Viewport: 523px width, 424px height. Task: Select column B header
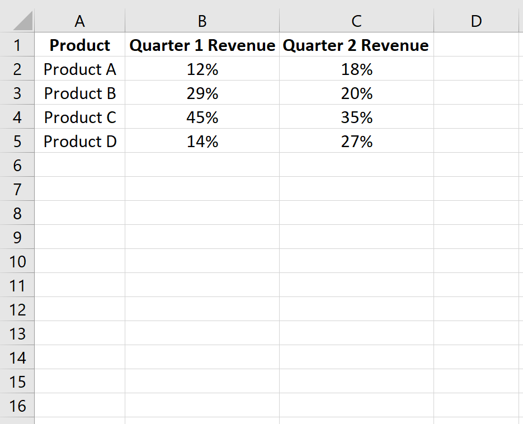[x=202, y=21]
